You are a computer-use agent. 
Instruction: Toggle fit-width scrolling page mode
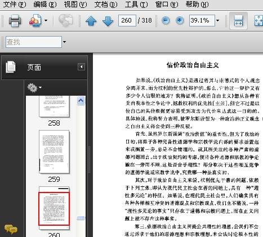tap(238, 21)
